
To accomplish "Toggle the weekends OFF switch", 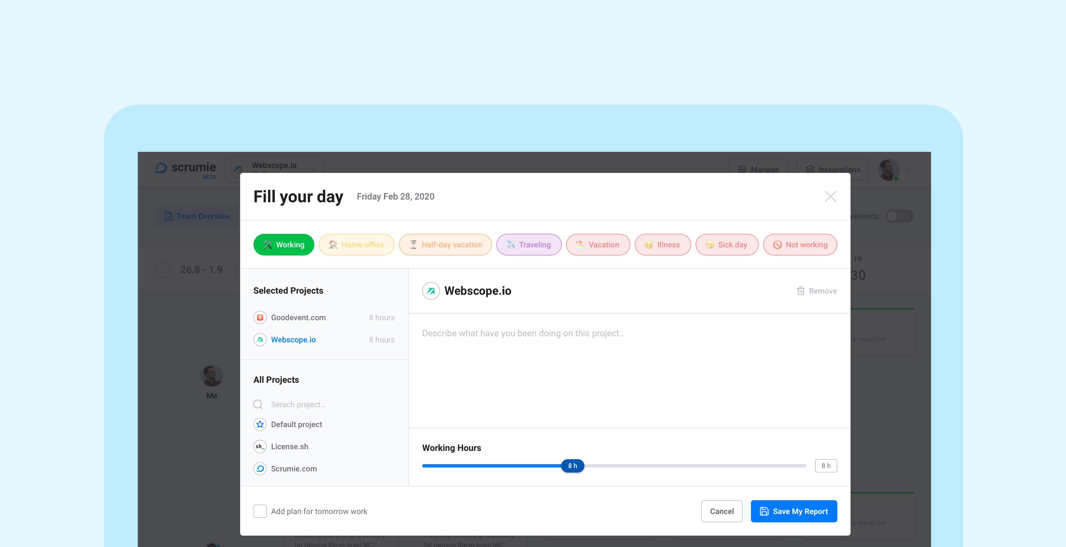I will click(x=899, y=216).
